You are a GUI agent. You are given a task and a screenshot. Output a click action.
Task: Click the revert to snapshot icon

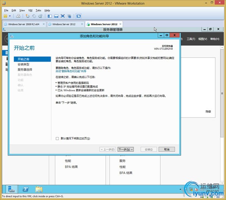point(34,16)
